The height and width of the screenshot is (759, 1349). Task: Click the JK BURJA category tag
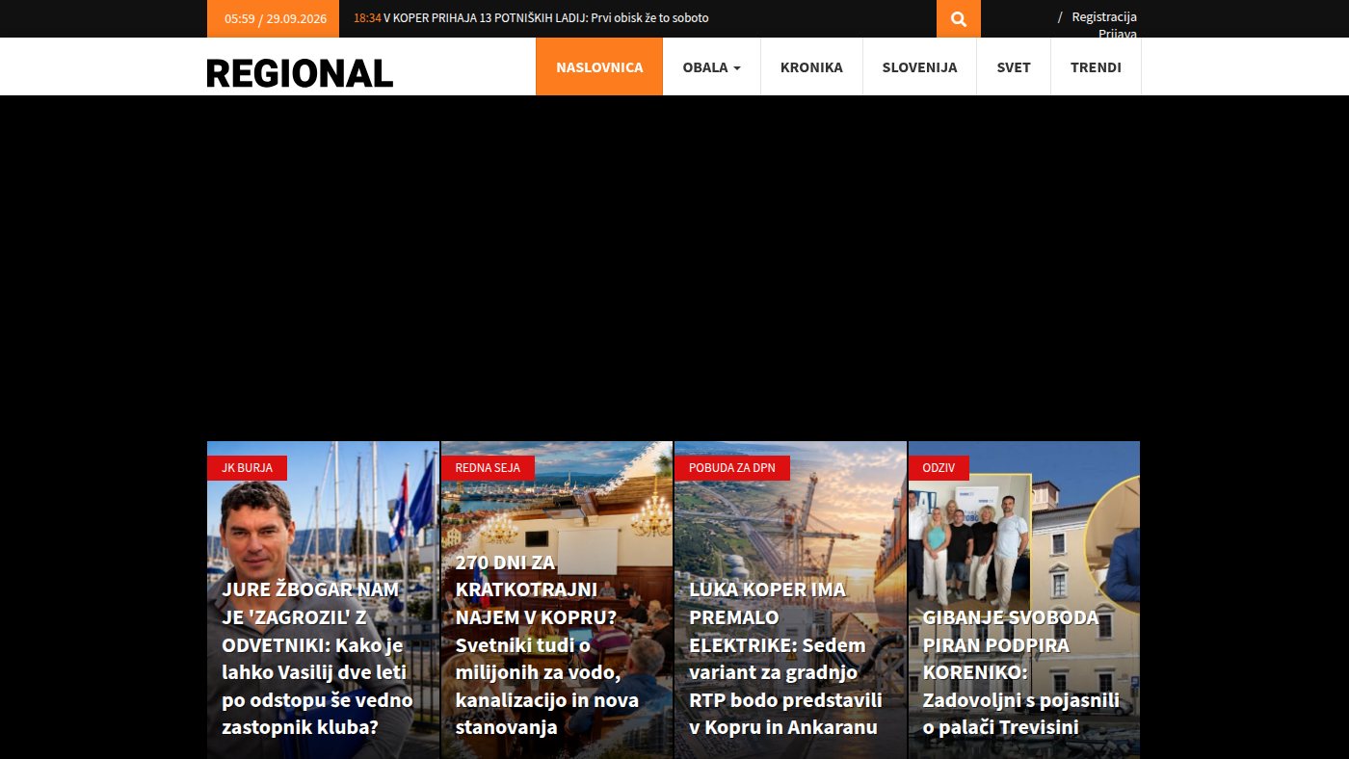[248, 468]
